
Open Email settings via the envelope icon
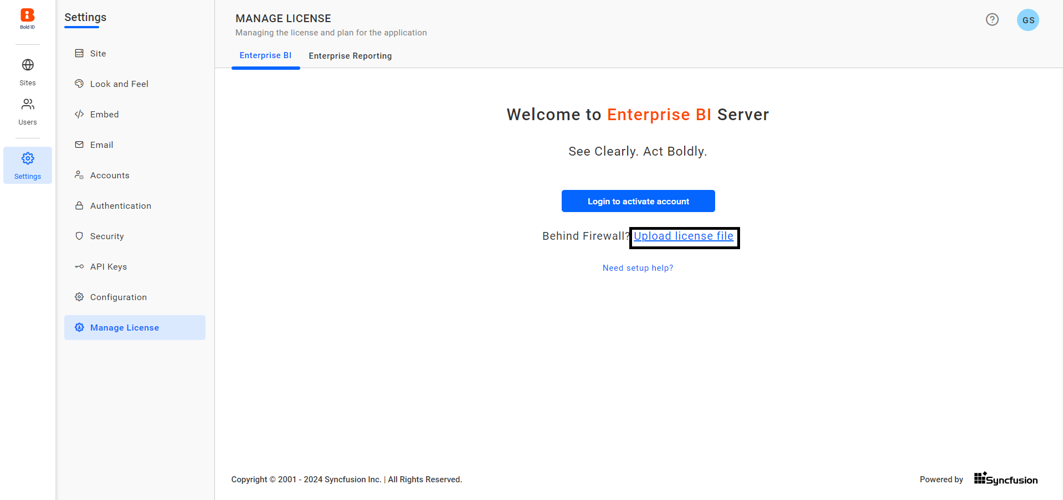tap(80, 145)
